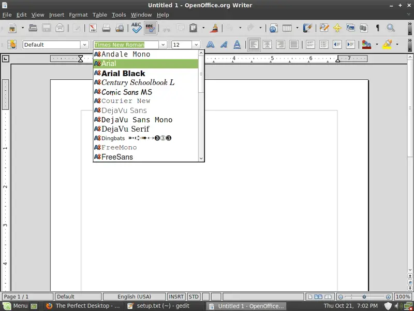The image size is (414, 311).
Task: Click the Zoom magnifier icon
Action: tap(391, 28)
